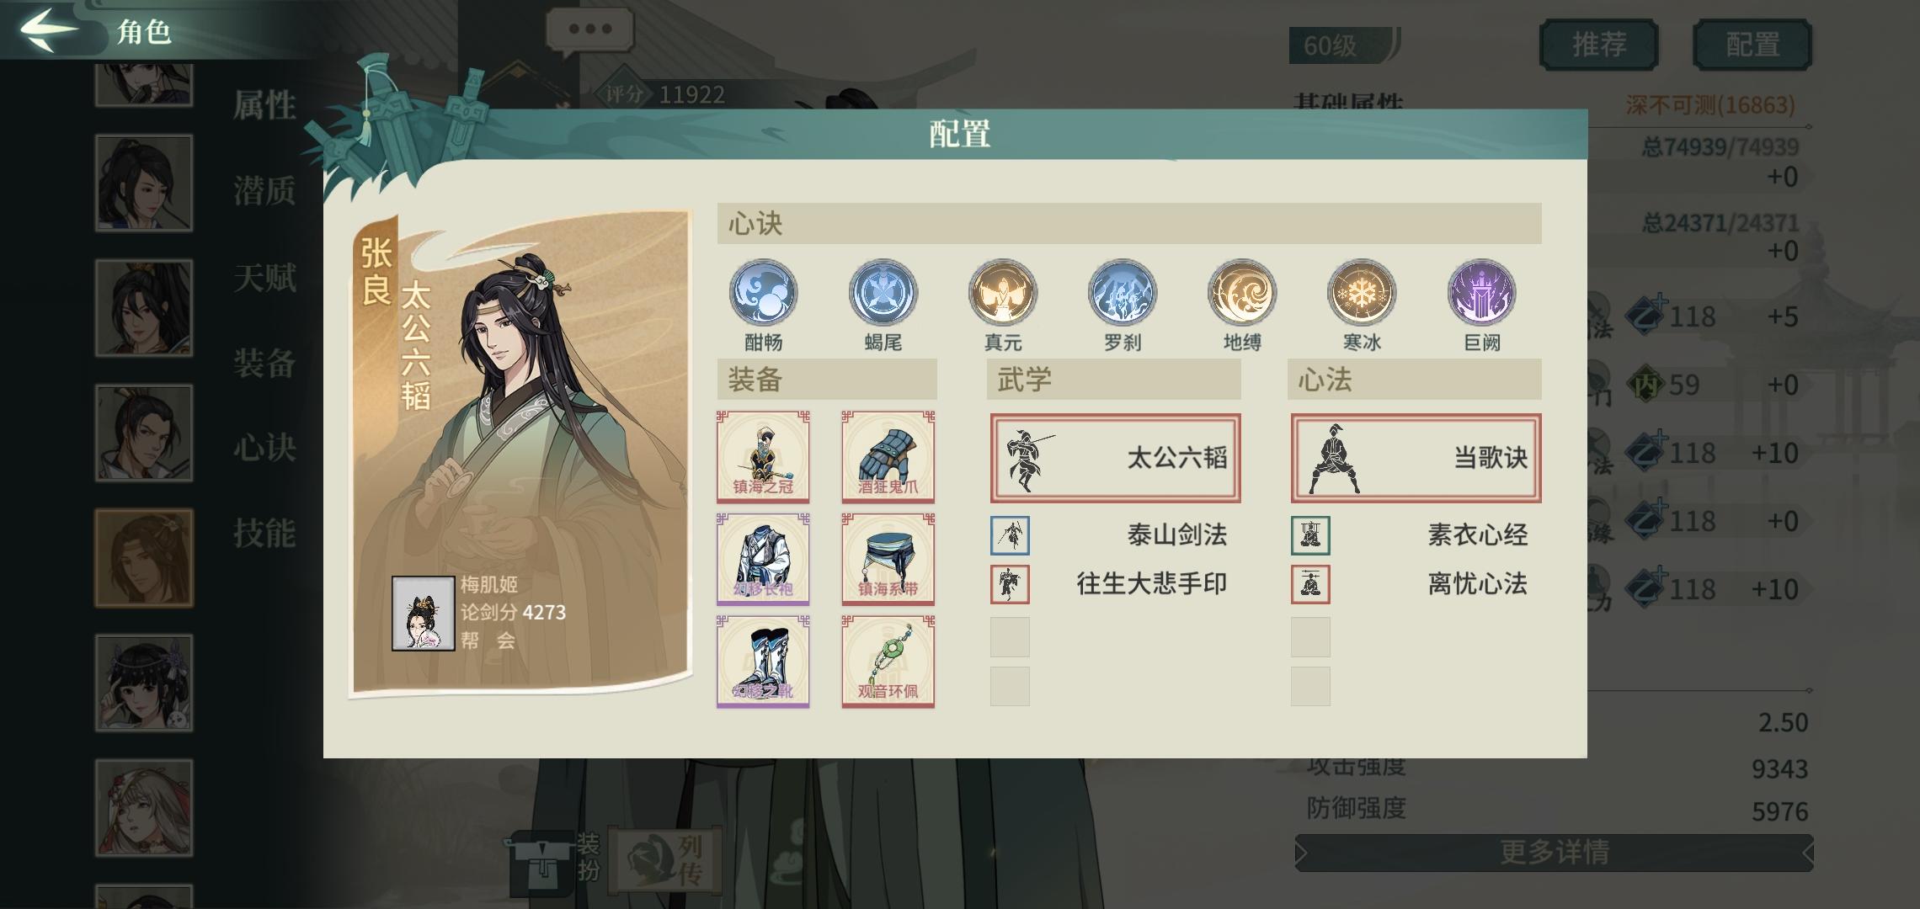The image size is (1920, 909).
Task: Open the 观音环佩 pendant equipment slot
Action: click(888, 662)
